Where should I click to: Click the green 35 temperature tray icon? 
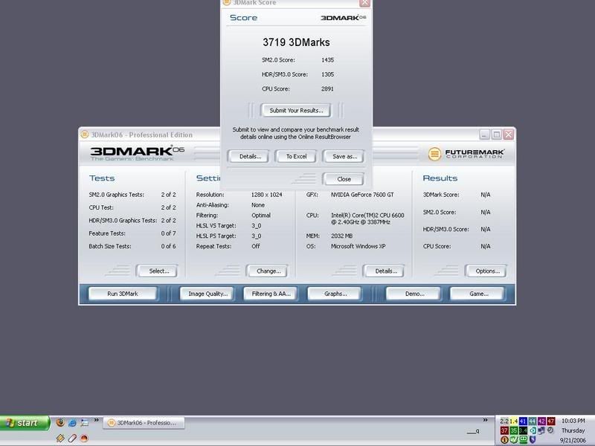click(513, 430)
